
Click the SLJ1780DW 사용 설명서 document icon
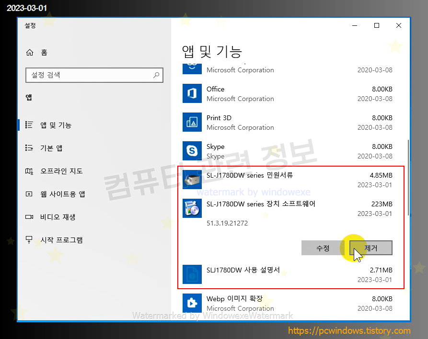pos(192,274)
